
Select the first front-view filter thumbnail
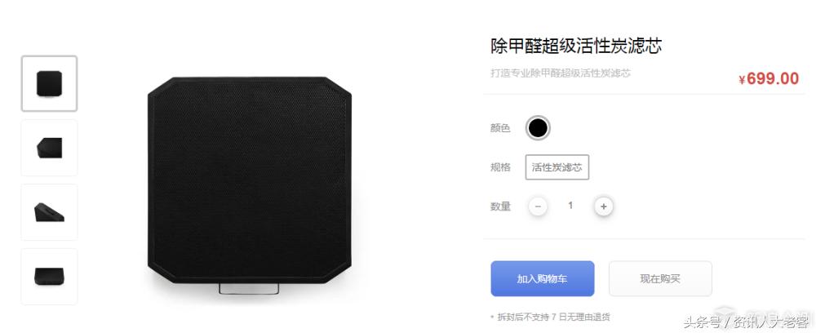click(50, 84)
